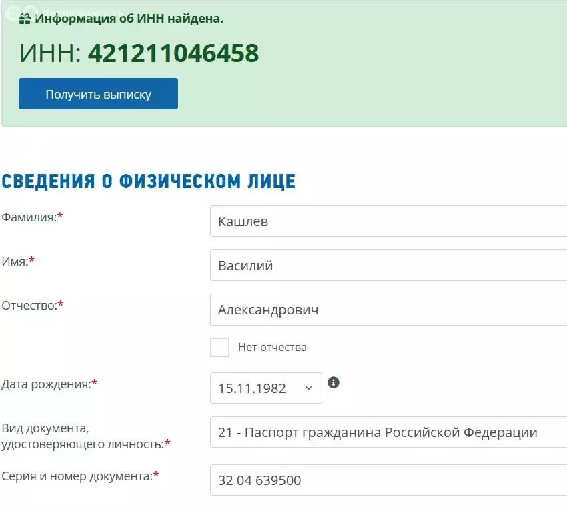This screenshot has height=507, width=567.
Task: Click the info icon next to birth date
Action: (334, 382)
